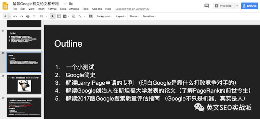Open the comments icon
The height and width of the screenshot is (119, 260).
click(x=207, y=6)
